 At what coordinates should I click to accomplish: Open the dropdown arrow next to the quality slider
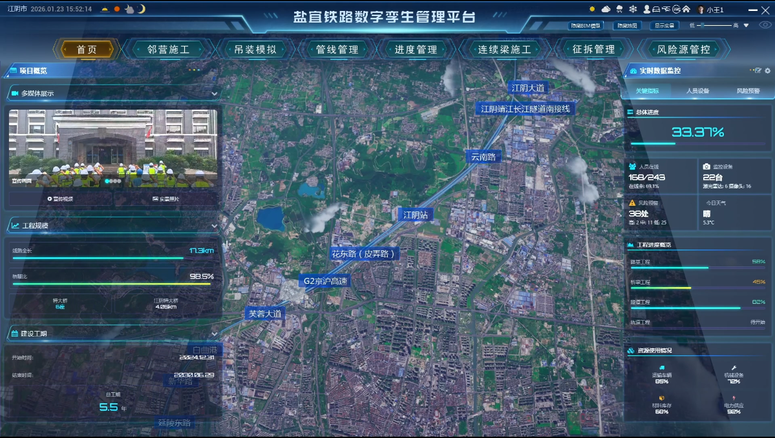(746, 26)
